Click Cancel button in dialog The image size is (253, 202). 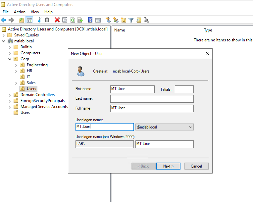coord(196,166)
